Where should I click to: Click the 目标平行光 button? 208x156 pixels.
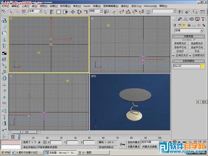pos(180,47)
